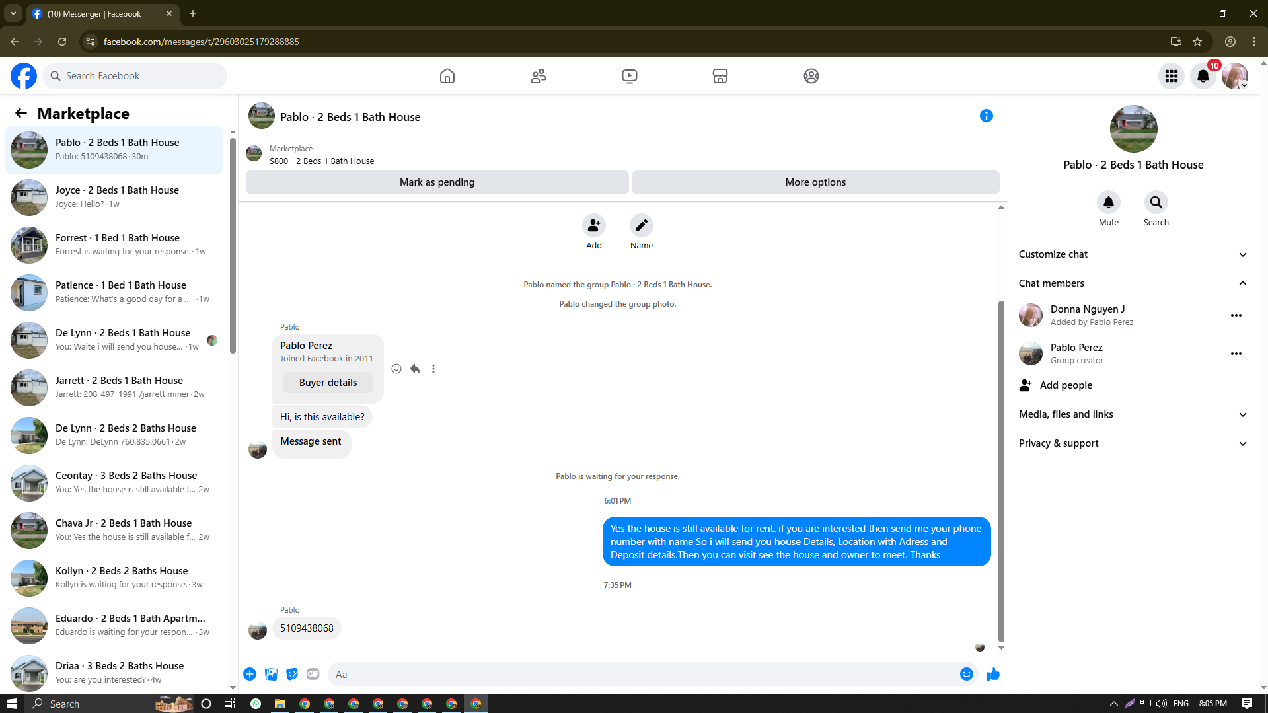Attach a photo in composer
Image resolution: width=1268 pixels, height=713 pixels.
coord(271,674)
